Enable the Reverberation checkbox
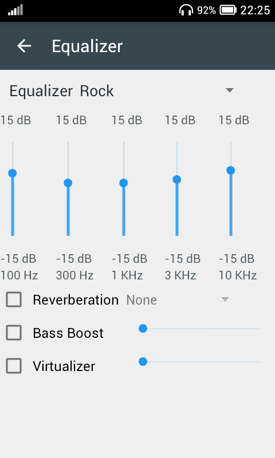275x458 pixels. pos(14,299)
